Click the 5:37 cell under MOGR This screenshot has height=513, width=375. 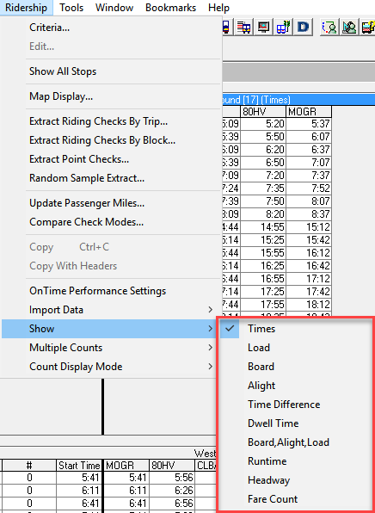pos(309,124)
